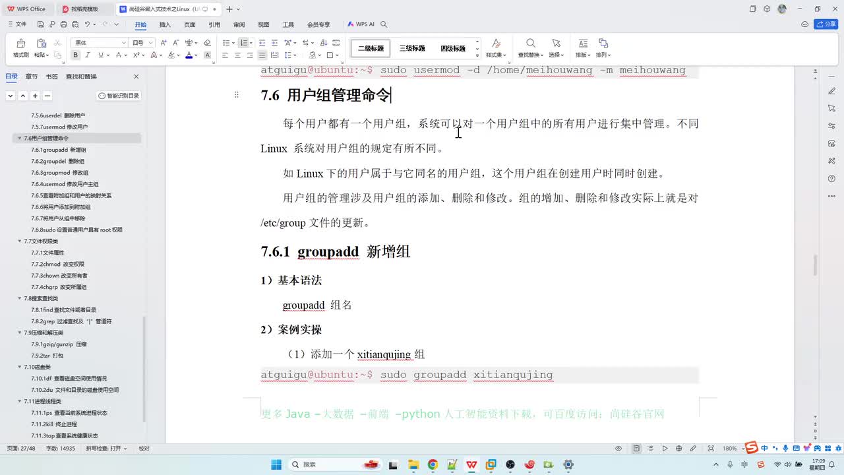Apply Italic formatting
The width and height of the screenshot is (844, 475).
[x=88, y=55]
